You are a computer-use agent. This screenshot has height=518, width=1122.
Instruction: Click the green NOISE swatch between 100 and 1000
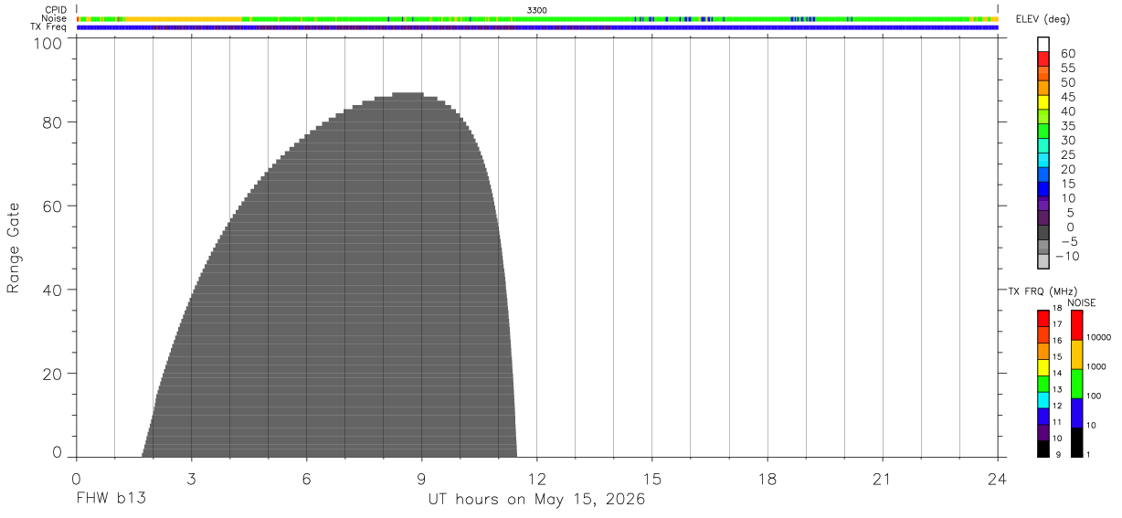1077,384
